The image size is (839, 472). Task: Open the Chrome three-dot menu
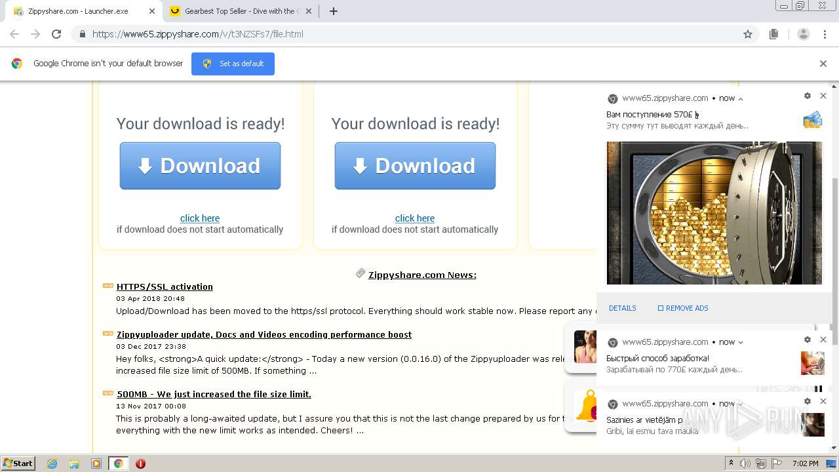coord(825,34)
